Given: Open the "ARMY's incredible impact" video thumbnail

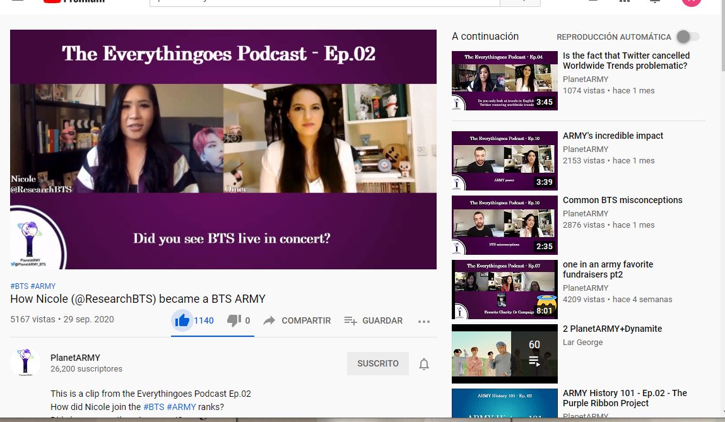Looking at the screenshot, I should [504, 160].
